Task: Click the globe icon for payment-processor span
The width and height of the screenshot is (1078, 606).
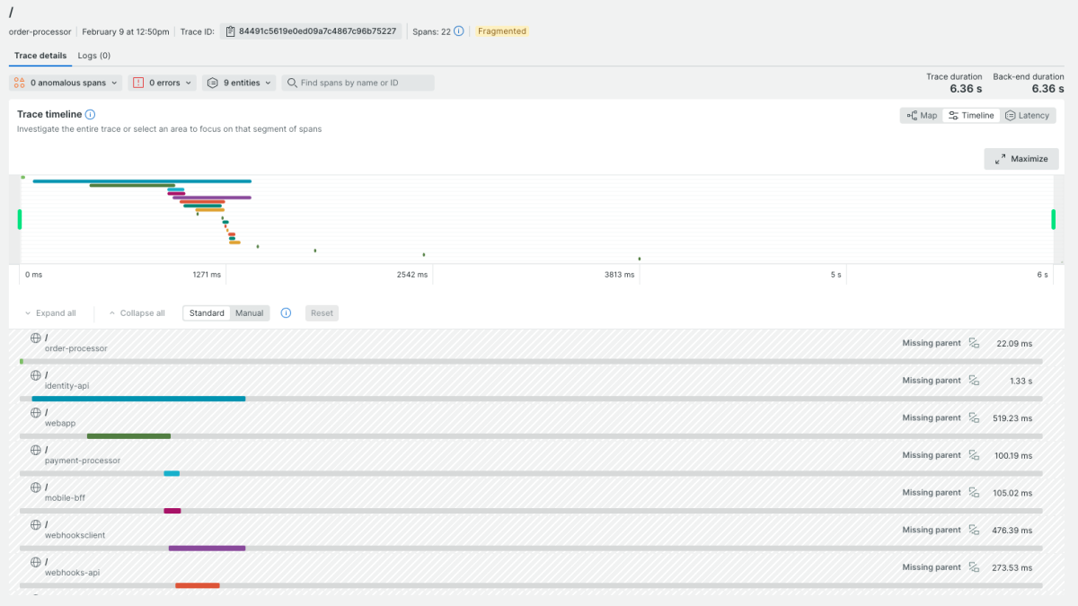Action: coord(36,451)
